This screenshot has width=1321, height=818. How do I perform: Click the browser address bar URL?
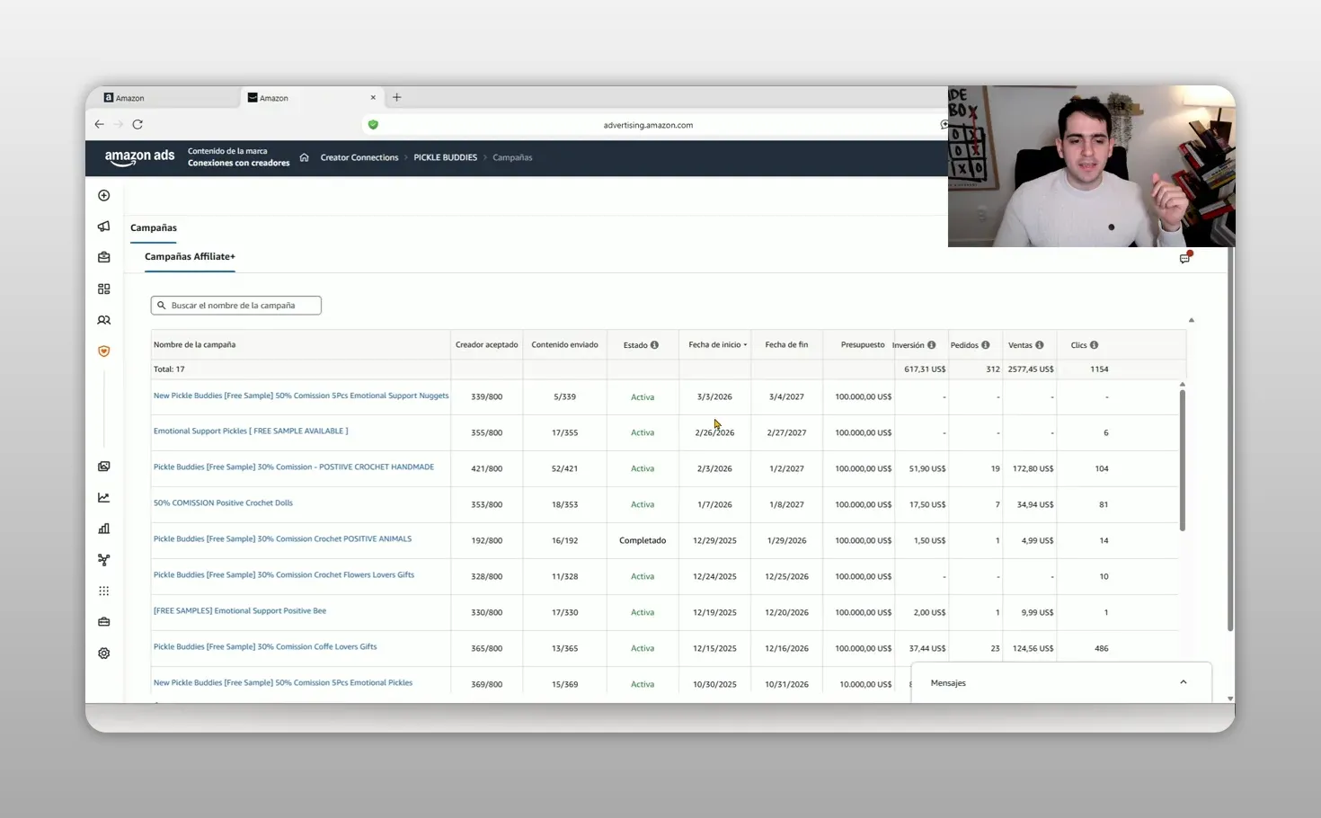(648, 125)
